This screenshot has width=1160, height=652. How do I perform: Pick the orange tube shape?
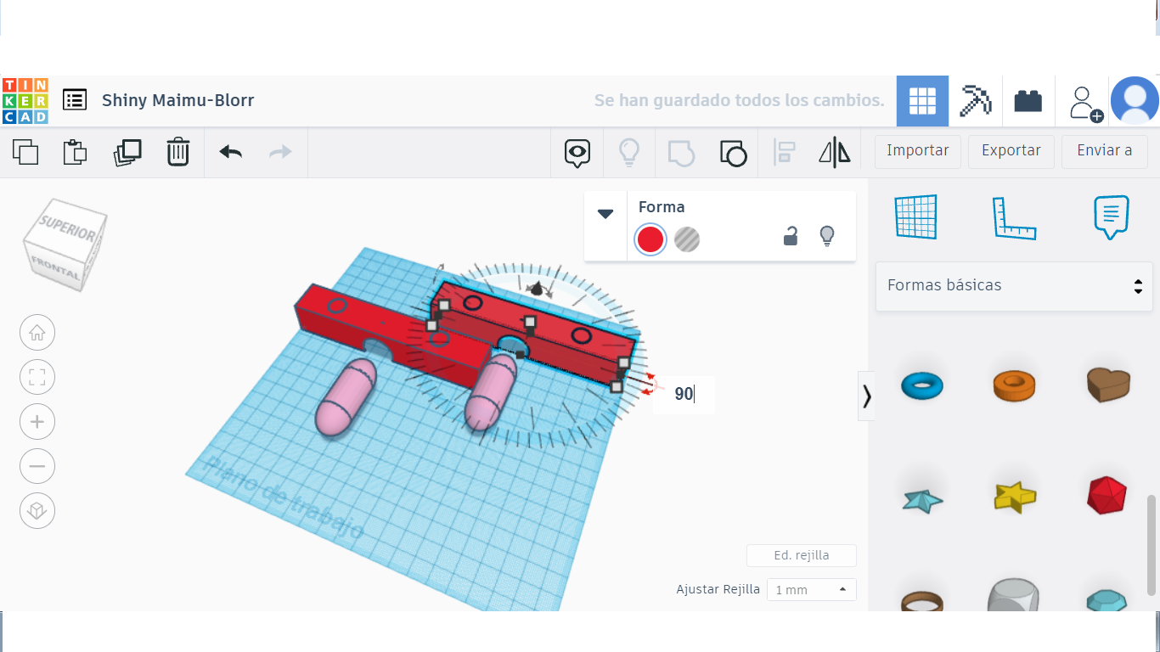click(1014, 385)
